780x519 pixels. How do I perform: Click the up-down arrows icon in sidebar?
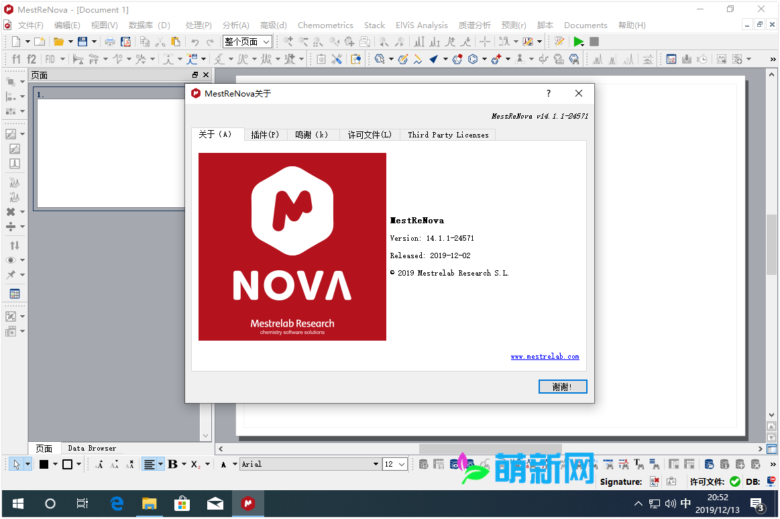pos(15,245)
